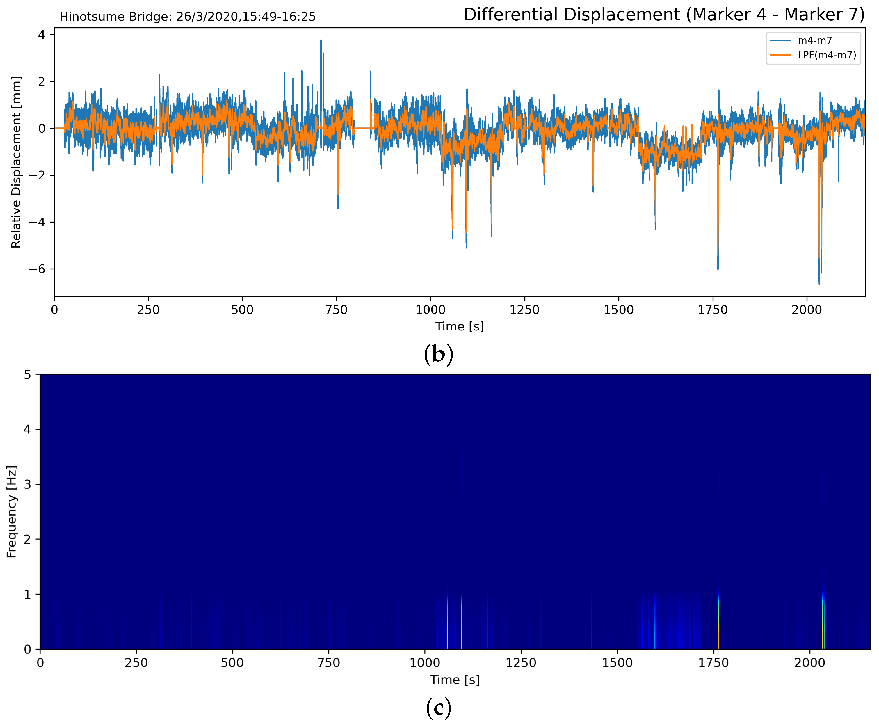
Task: Click the (b) subfigure label
Action: 439,355
